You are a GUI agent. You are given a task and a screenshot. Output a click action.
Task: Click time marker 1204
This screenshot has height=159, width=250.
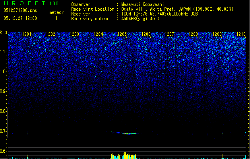click(99, 34)
